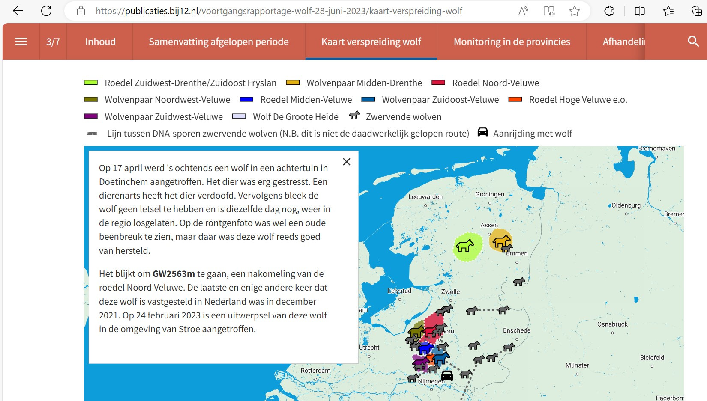Click Wolvenpaar Midden-Drenthe legend label
Viewport: 707px width, 401px height.
coord(364,83)
